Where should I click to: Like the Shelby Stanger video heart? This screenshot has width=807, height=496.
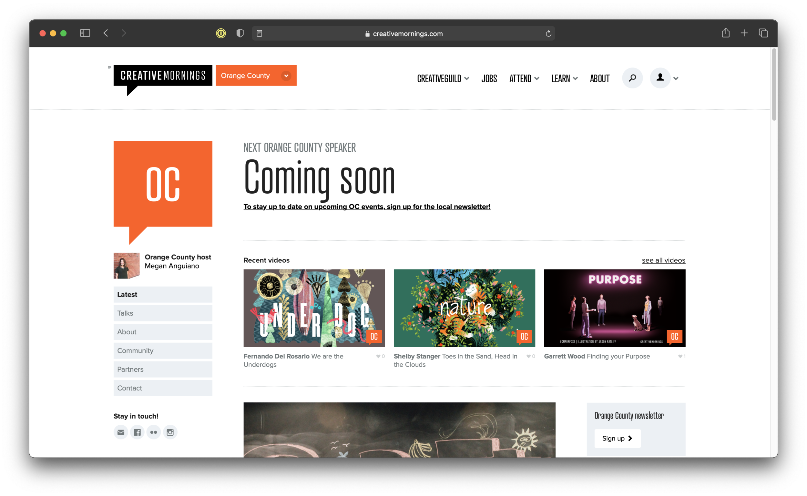point(528,356)
